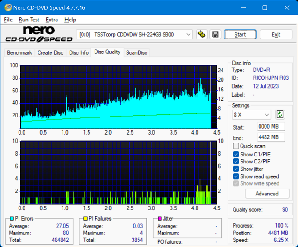
Task: Click the PO failures label
Action: click(x=170, y=242)
